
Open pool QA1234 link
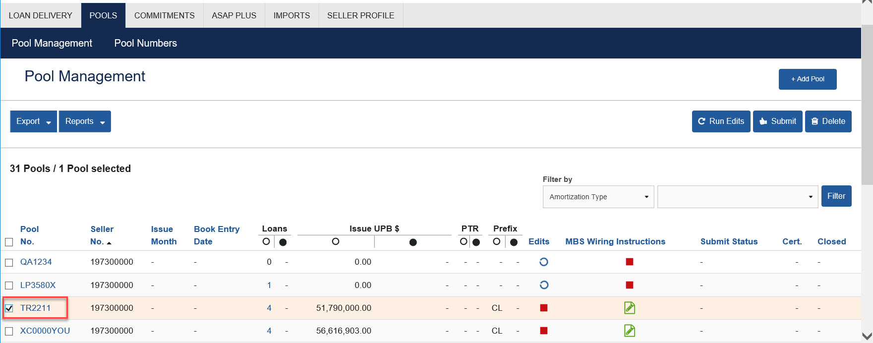point(36,262)
